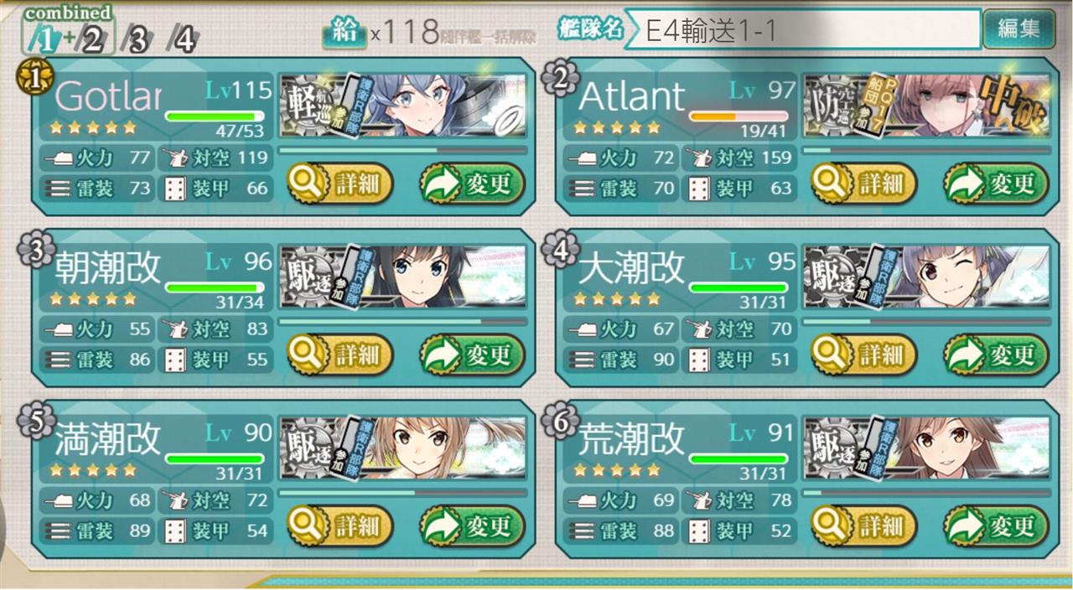This screenshot has width=1073, height=590.
Task: Click the magnifier icon on 朝潮改's 詳細
Action: click(308, 355)
